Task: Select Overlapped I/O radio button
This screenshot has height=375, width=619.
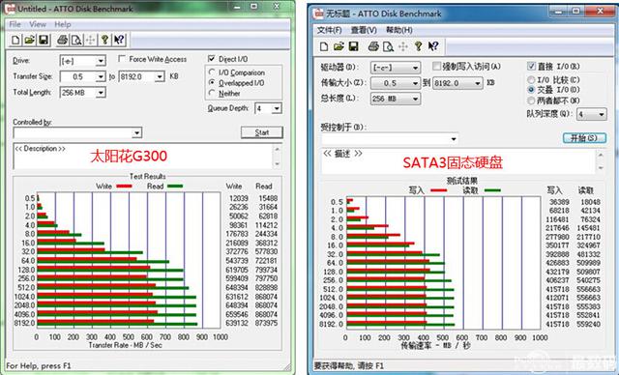Action: pyautogui.click(x=212, y=82)
